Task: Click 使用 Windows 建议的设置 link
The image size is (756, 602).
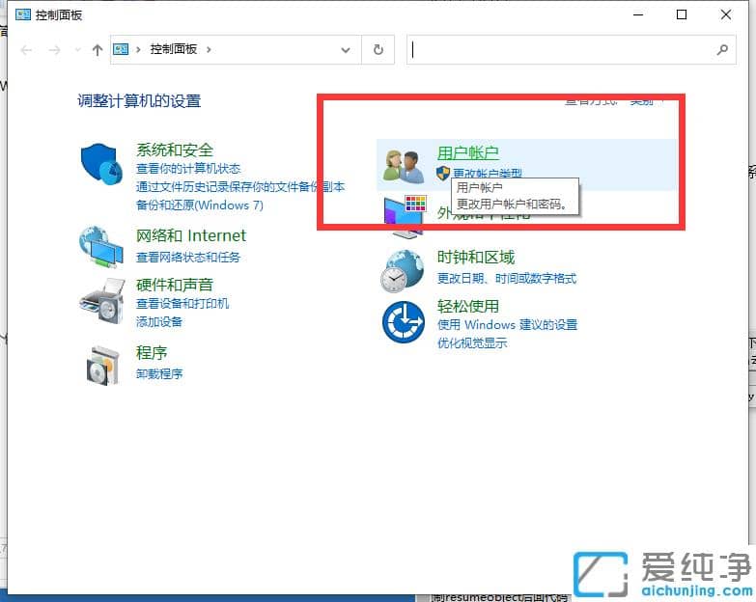Action: click(x=507, y=324)
